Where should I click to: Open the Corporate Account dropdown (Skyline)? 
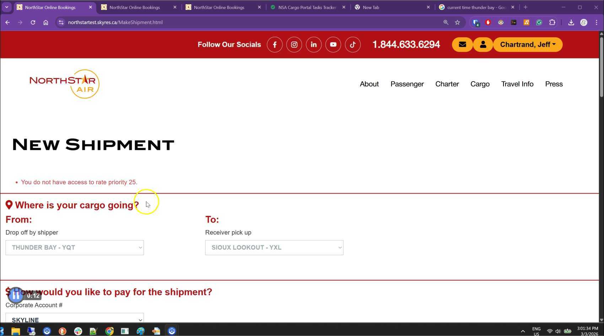click(75, 318)
